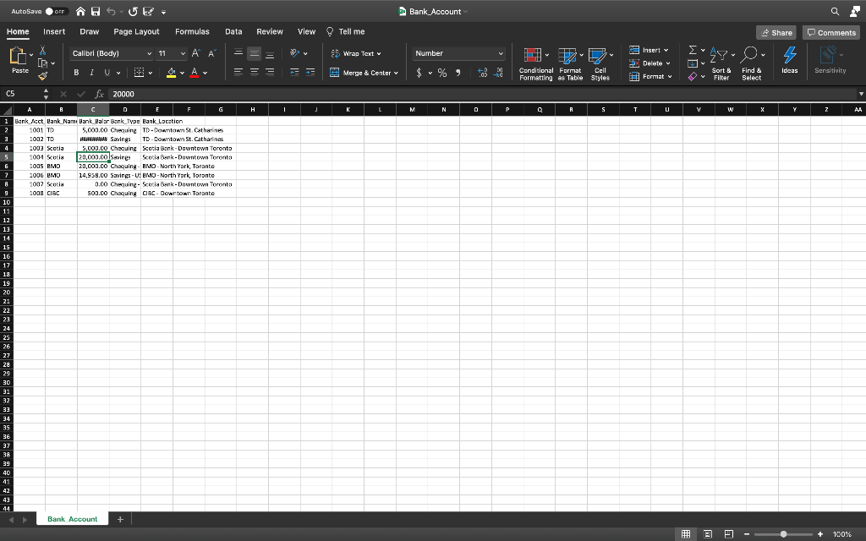Image resolution: width=866 pixels, height=541 pixels.
Task: Toggle Bold formatting
Action: click(76, 73)
